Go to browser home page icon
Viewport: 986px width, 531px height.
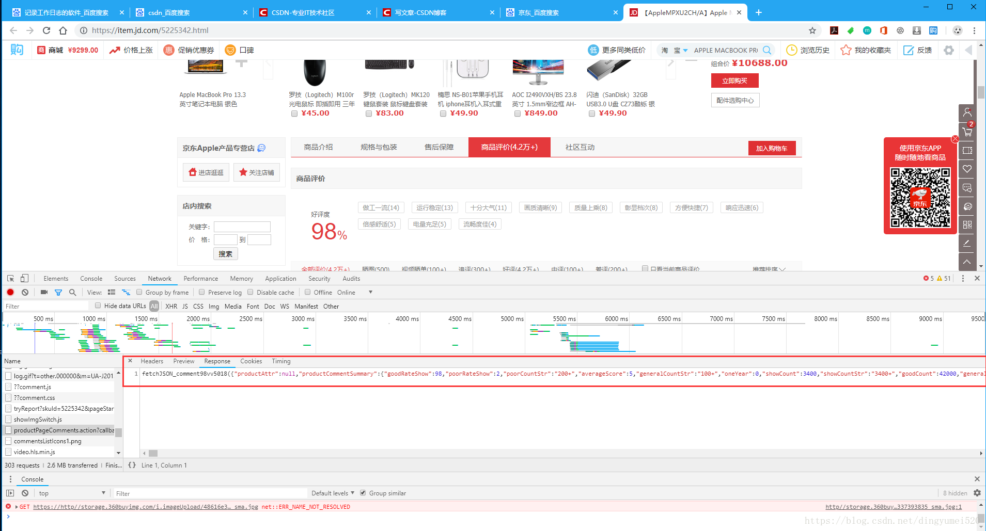tap(63, 30)
